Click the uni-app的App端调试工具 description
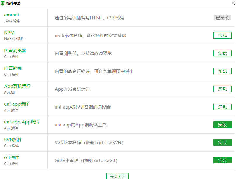This screenshot has height=179, width=236. [x=80, y=125]
